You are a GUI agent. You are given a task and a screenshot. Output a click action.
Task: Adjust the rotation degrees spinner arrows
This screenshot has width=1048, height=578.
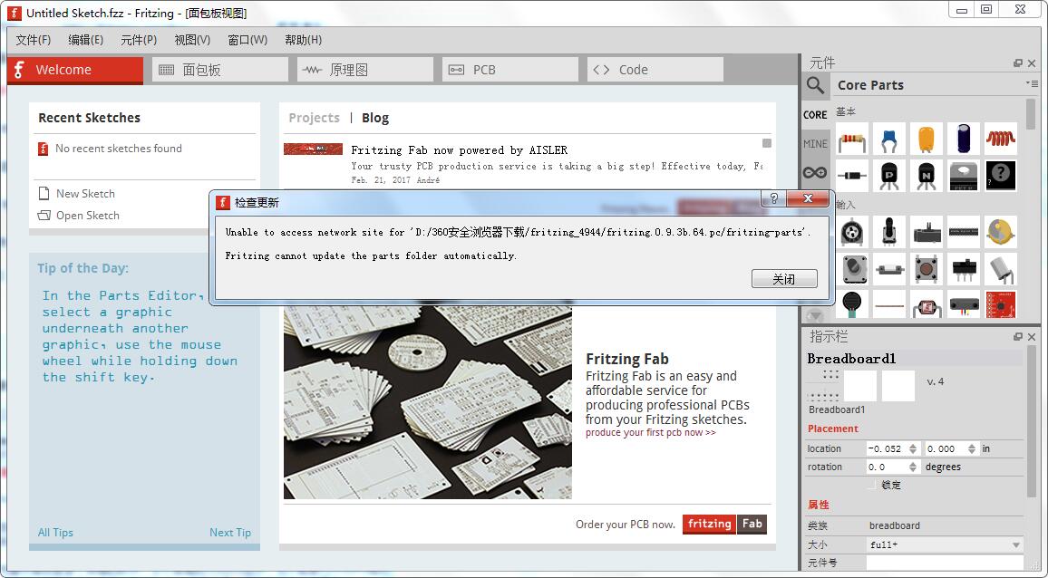[x=913, y=467]
